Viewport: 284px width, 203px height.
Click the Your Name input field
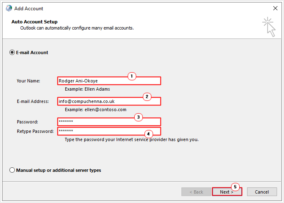pos(109,81)
